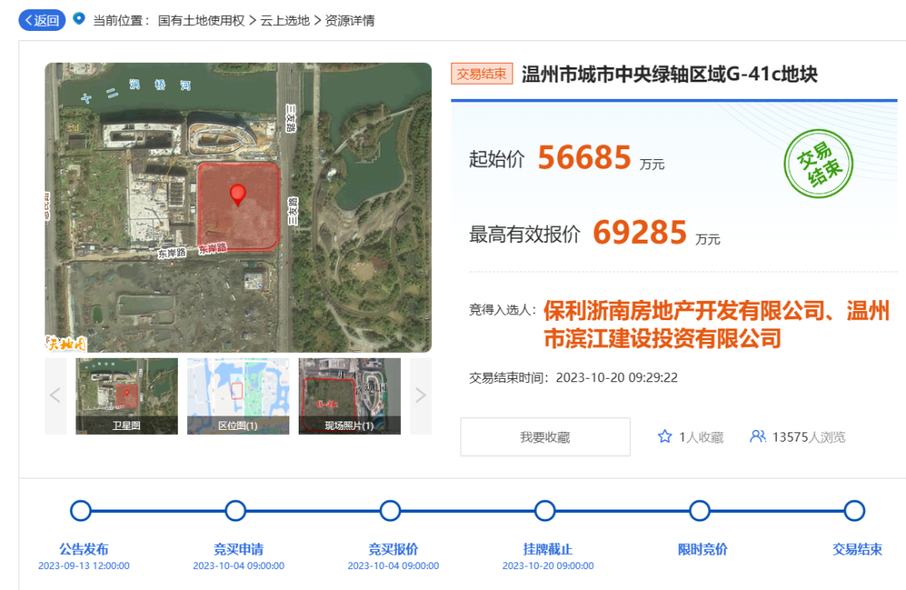Click the 挂牌截止 timeline node
This screenshot has height=590, width=906.
click(545, 511)
